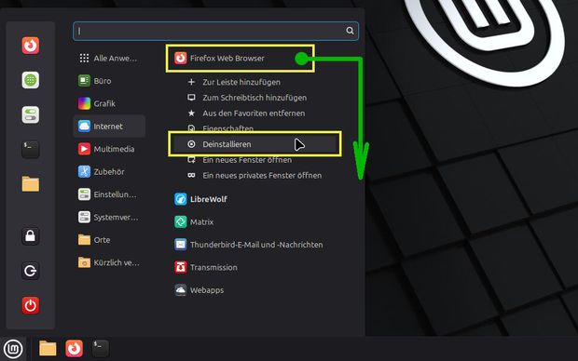Open the Orte category

pos(109,240)
